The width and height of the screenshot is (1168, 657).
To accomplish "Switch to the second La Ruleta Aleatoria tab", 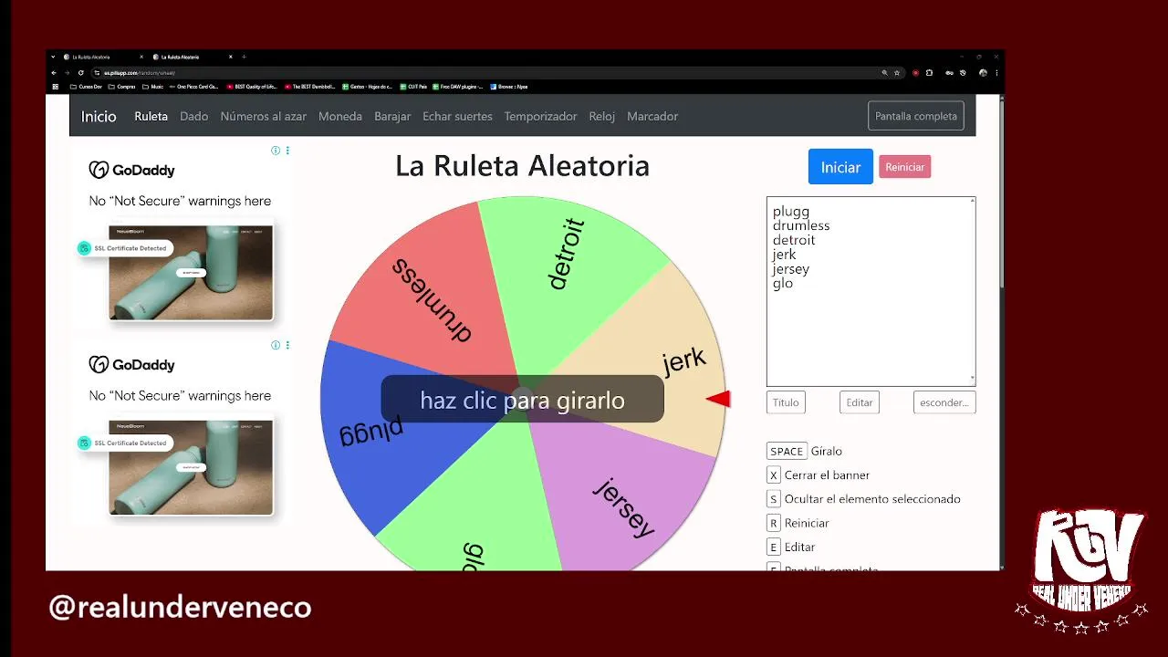I will click(x=193, y=57).
